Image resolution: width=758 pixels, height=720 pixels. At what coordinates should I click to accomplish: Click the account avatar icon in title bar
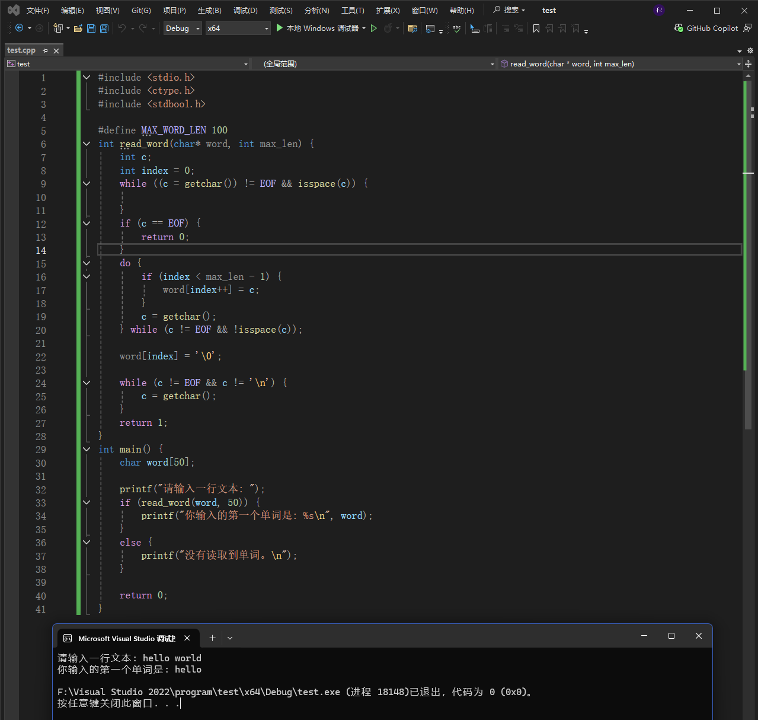[x=659, y=10]
